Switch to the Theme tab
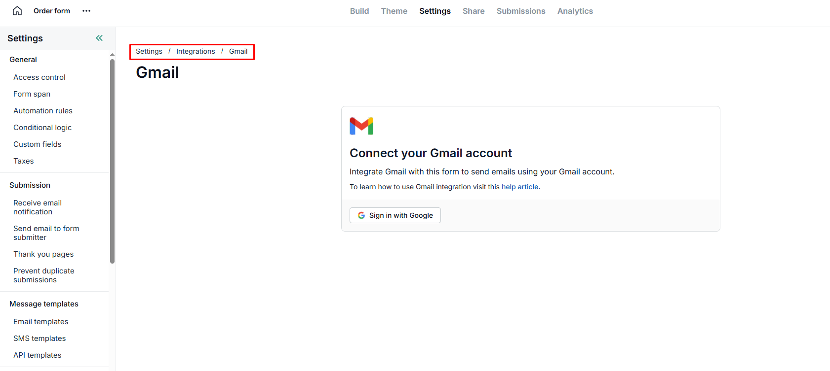 [394, 11]
